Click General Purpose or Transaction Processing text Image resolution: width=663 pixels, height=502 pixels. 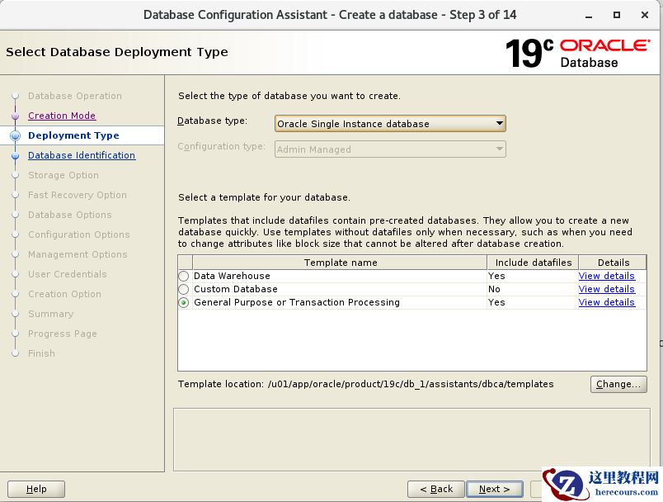click(x=296, y=302)
